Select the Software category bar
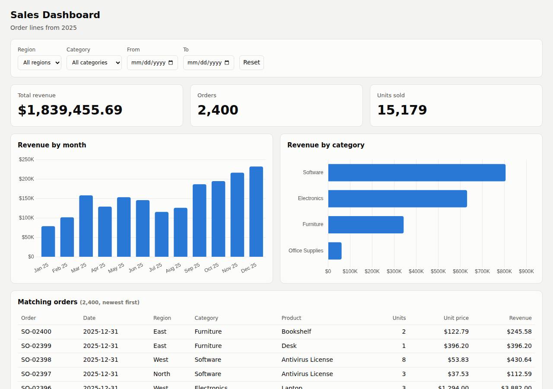The image size is (553, 389). point(417,172)
